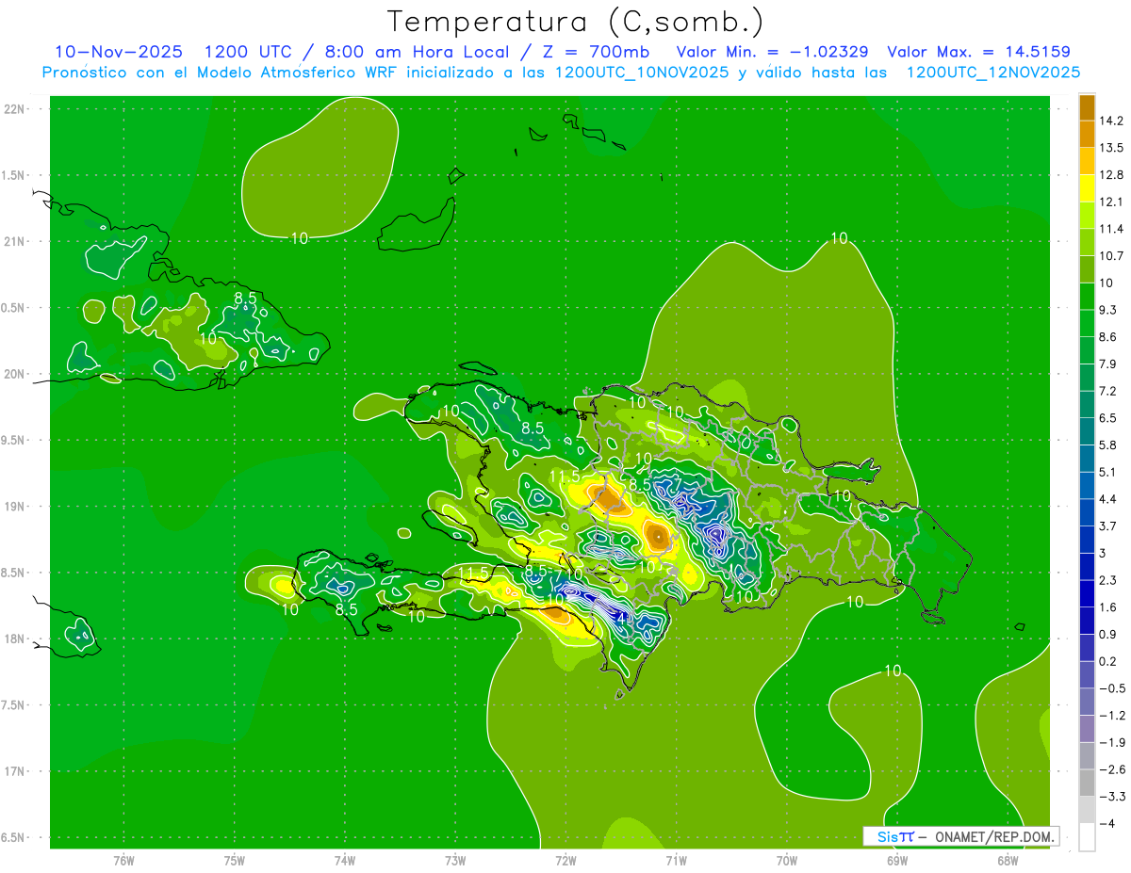The height and width of the screenshot is (873, 1131).
Task: Click the 7.9 colorbar label
Action: pyautogui.click(x=1107, y=364)
